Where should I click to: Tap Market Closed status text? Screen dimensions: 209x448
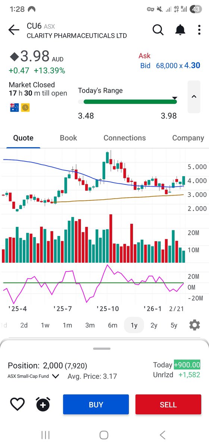click(x=32, y=85)
